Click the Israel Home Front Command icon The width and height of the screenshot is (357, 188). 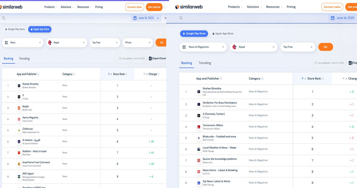[19, 164]
